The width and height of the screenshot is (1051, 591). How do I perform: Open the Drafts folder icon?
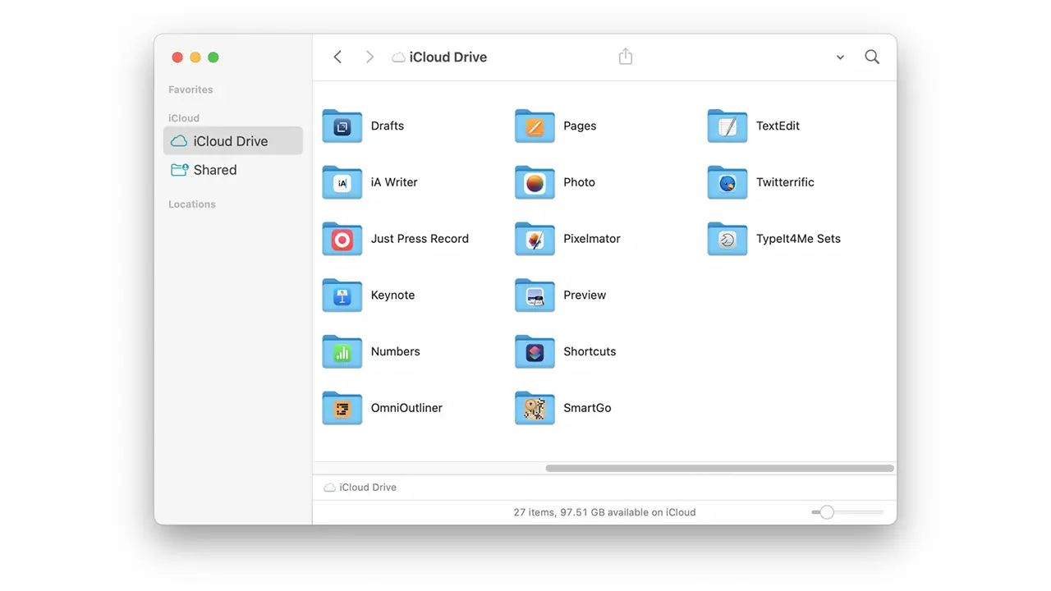(x=342, y=126)
